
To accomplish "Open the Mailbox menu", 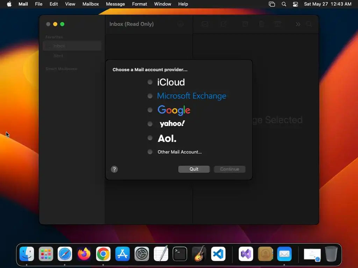I will tap(91, 4).
